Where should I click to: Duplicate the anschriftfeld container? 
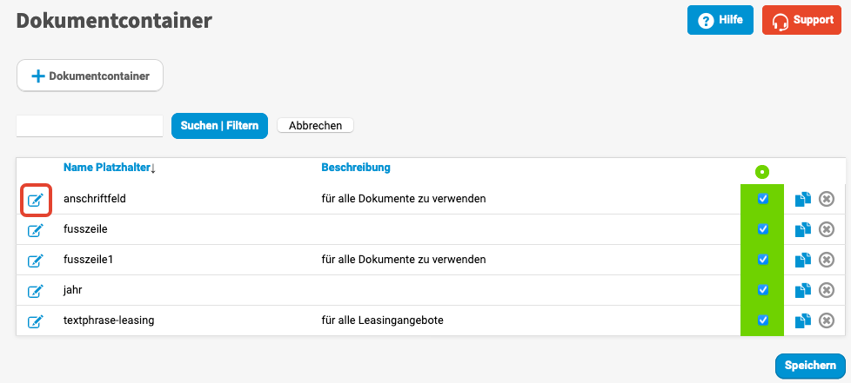click(x=803, y=199)
